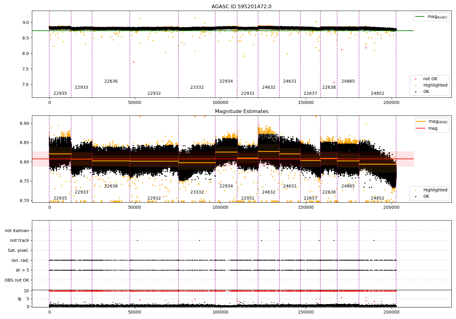Click the red line sample beside 'mag' legend entry
This screenshot has height=319, width=456.
421,129
